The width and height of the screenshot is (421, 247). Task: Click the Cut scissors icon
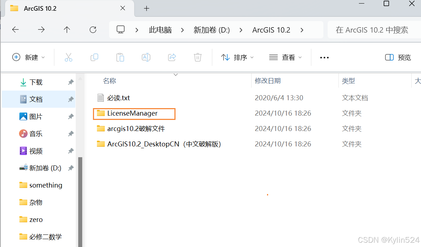coord(69,57)
